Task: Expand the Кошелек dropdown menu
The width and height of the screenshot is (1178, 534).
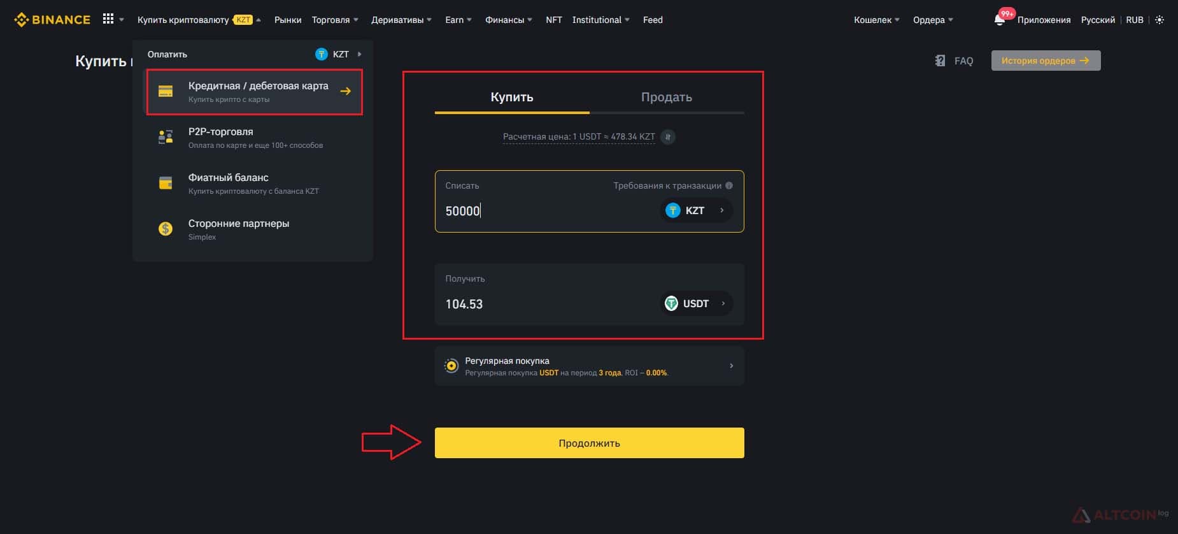Action: (877, 20)
